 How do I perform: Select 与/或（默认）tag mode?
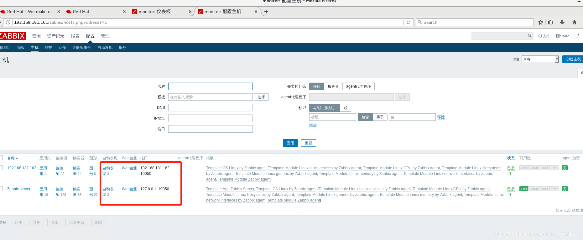325,108
